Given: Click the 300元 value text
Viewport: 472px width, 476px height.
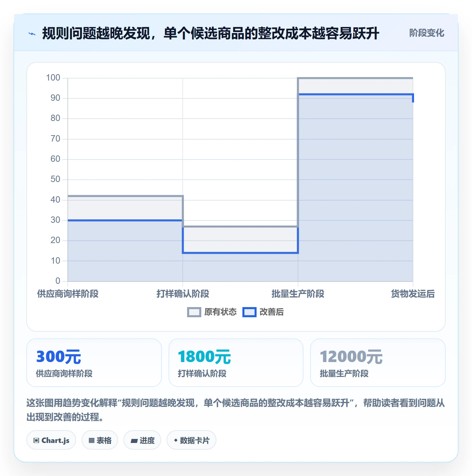Looking at the screenshot, I should pos(59,357).
